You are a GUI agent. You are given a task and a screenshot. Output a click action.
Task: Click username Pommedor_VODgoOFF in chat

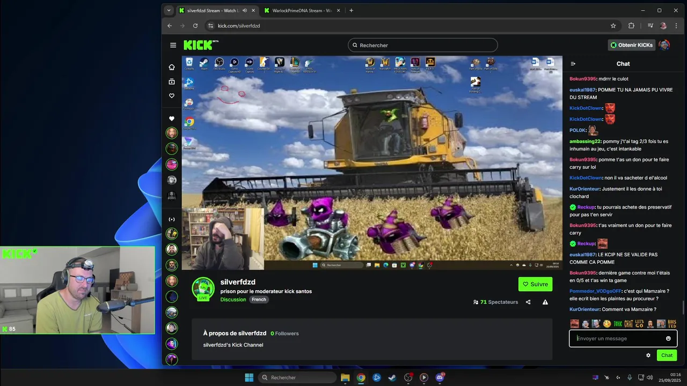coord(595,291)
